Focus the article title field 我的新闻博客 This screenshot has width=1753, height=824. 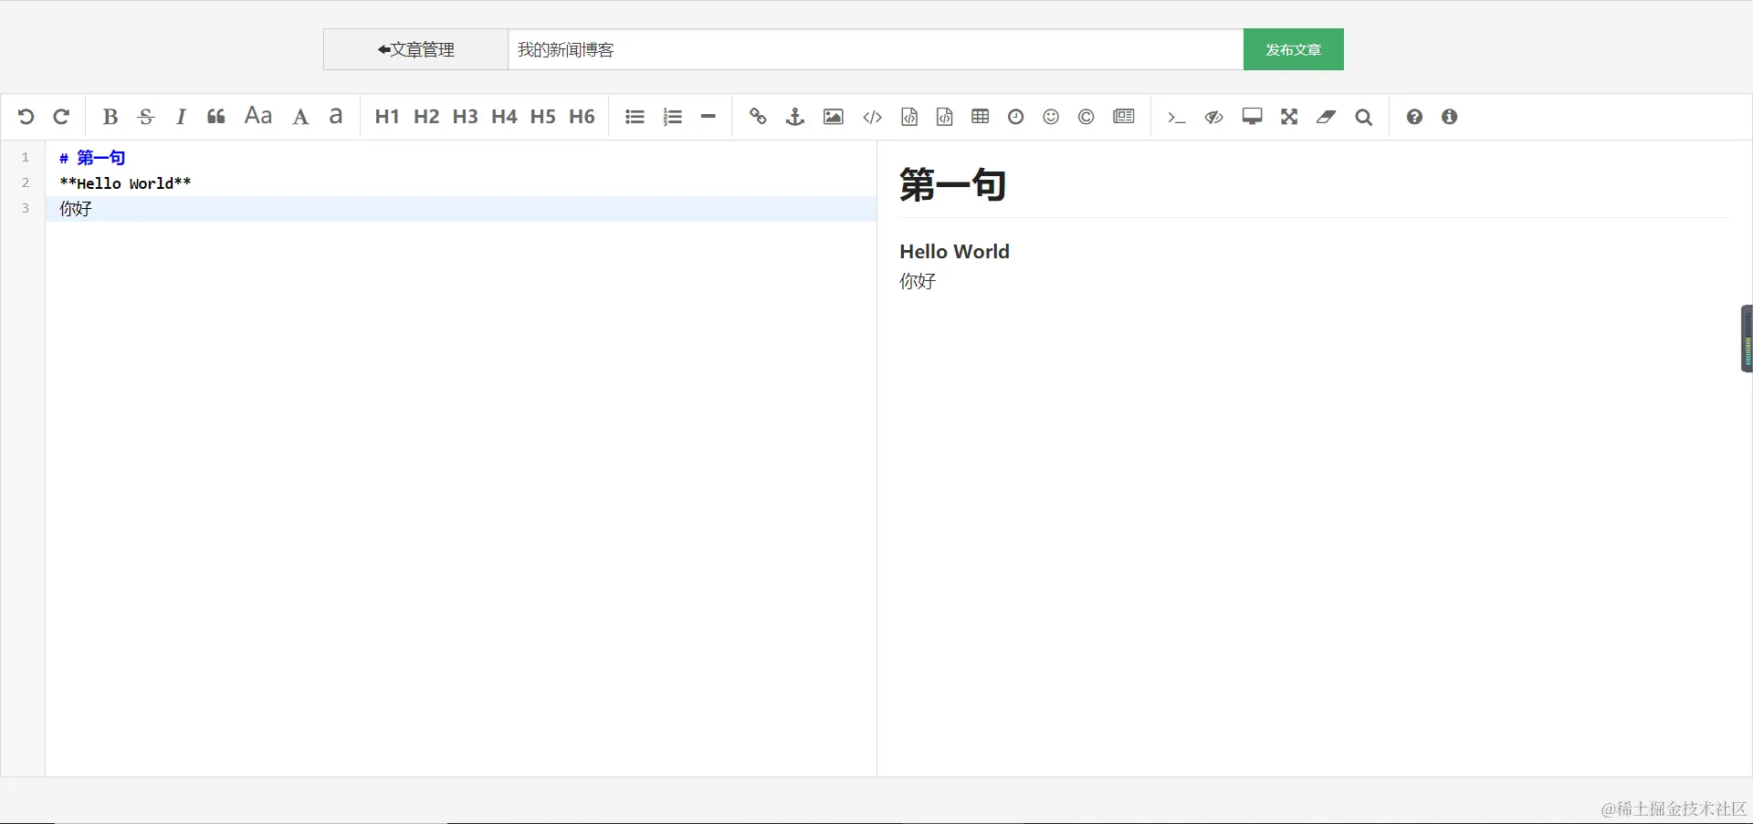coord(876,49)
